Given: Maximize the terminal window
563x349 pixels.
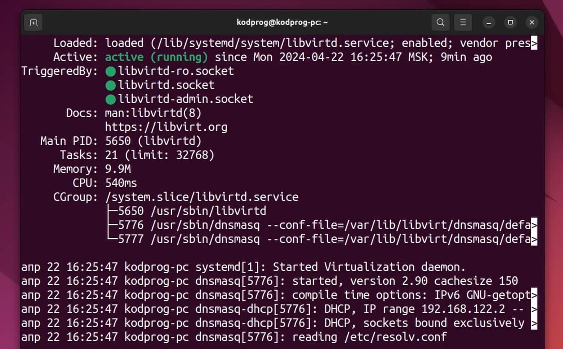Looking at the screenshot, I should click(511, 22).
